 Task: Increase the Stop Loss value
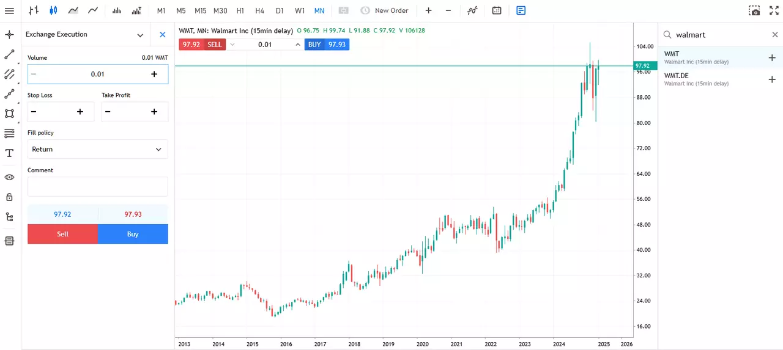[80, 112]
